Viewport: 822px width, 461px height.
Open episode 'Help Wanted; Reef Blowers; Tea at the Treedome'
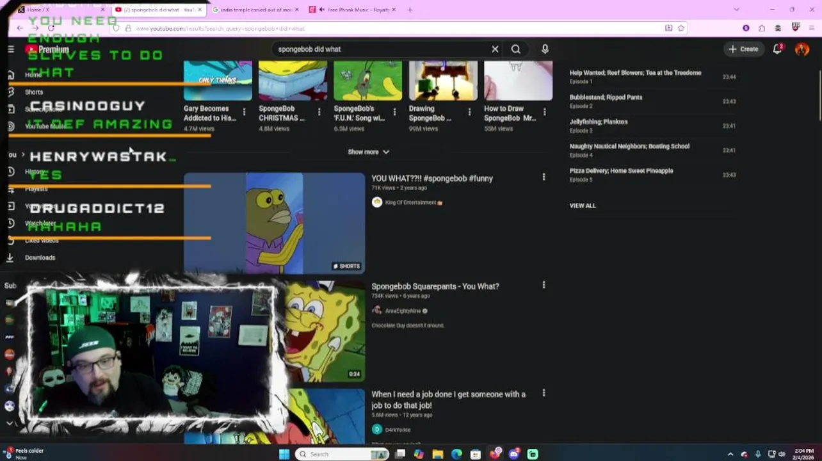(x=635, y=73)
